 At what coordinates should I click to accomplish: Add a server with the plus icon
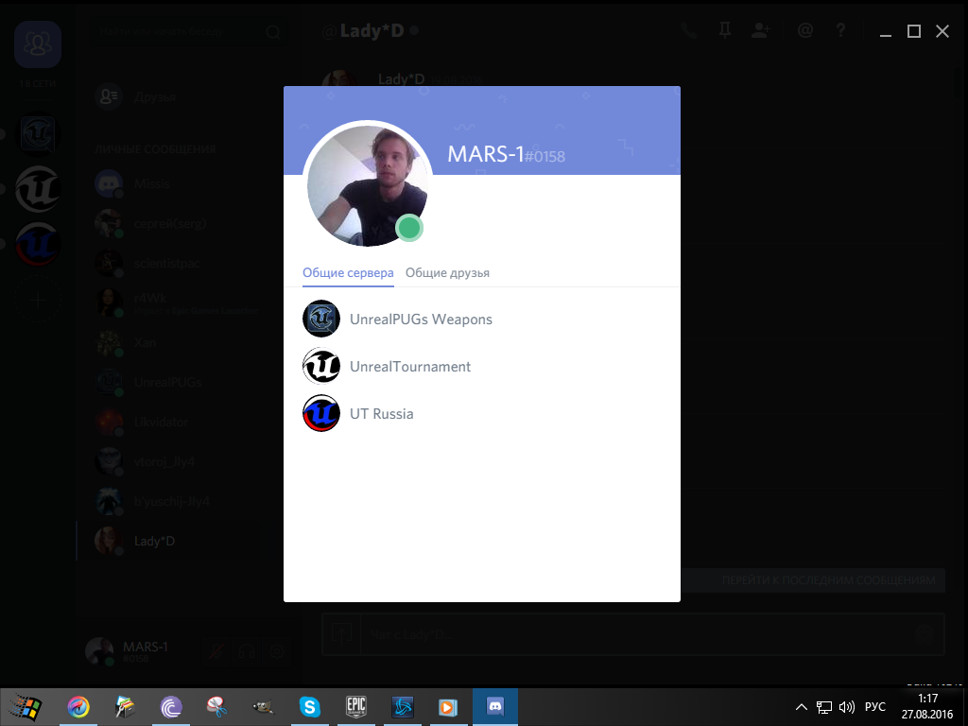coord(38,300)
